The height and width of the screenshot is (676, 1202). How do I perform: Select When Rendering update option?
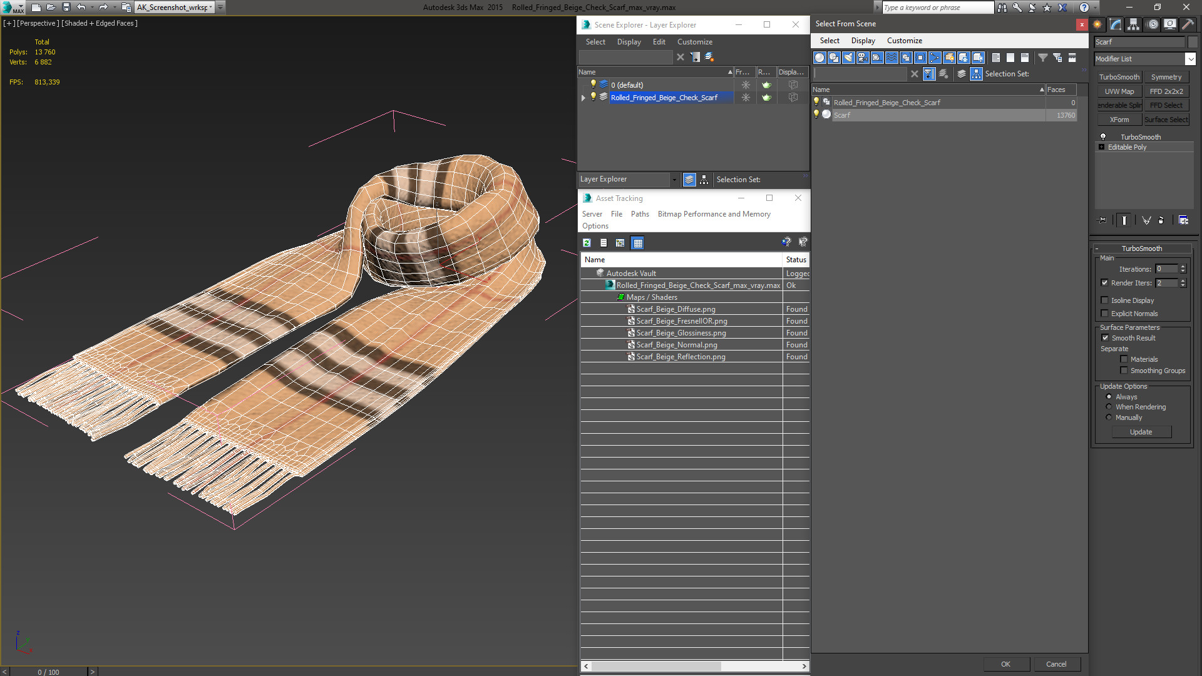click(1109, 407)
